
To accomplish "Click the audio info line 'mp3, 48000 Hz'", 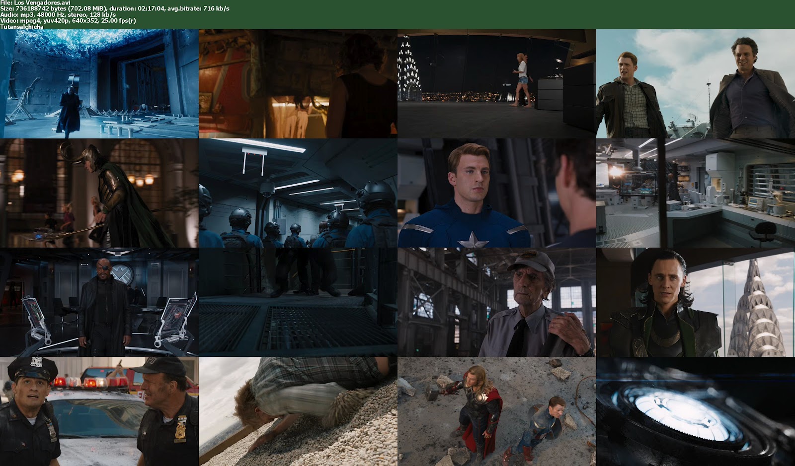I will (58, 14).
